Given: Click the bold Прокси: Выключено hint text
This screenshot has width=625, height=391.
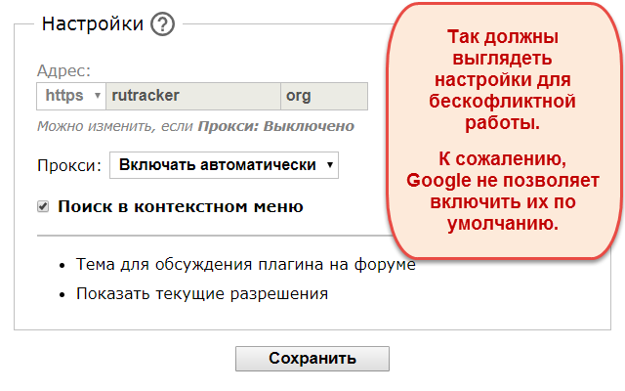Looking at the screenshot, I should 276,126.
